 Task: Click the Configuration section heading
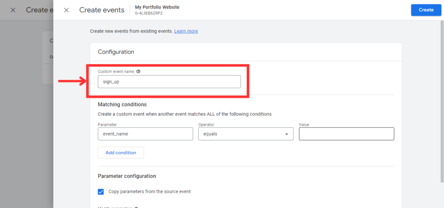[x=116, y=52]
